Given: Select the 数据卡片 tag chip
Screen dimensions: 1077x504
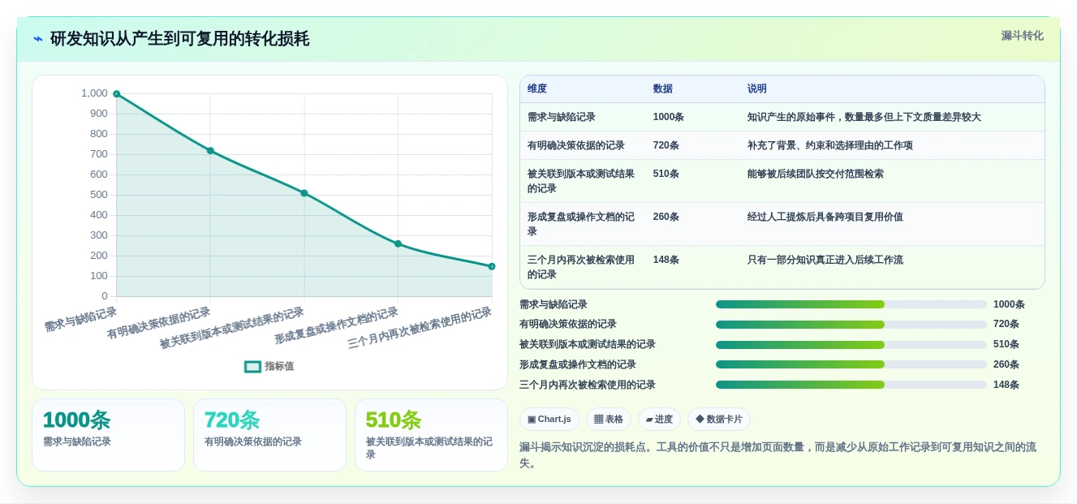Looking at the screenshot, I should [719, 420].
